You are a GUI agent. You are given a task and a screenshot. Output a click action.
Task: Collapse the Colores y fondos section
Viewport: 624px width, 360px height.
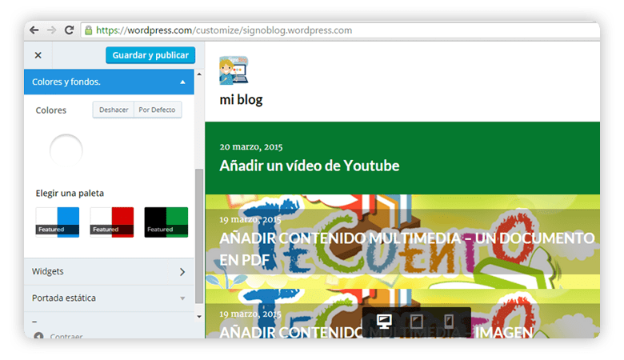coord(109,82)
